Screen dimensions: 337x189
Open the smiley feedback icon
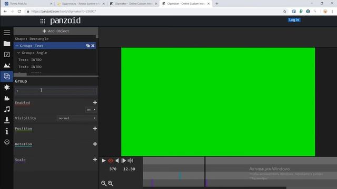click(7, 142)
